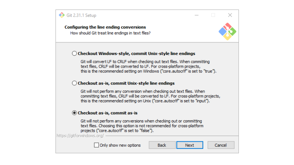This screenshot has width=294, height=165.
Task: Select Checkout Windows-style, commit Unix-style radio
Action: click(74, 53)
